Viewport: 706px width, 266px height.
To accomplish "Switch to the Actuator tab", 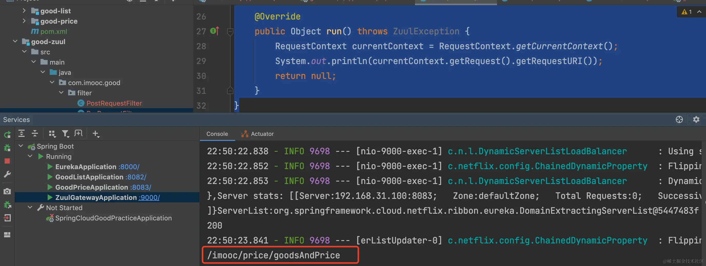I will coord(257,134).
